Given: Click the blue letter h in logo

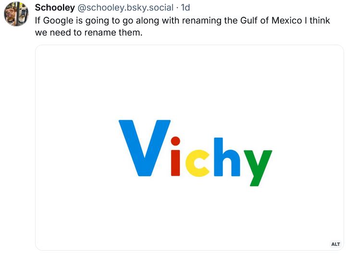Looking at the screenshot, I should [227, 157].
